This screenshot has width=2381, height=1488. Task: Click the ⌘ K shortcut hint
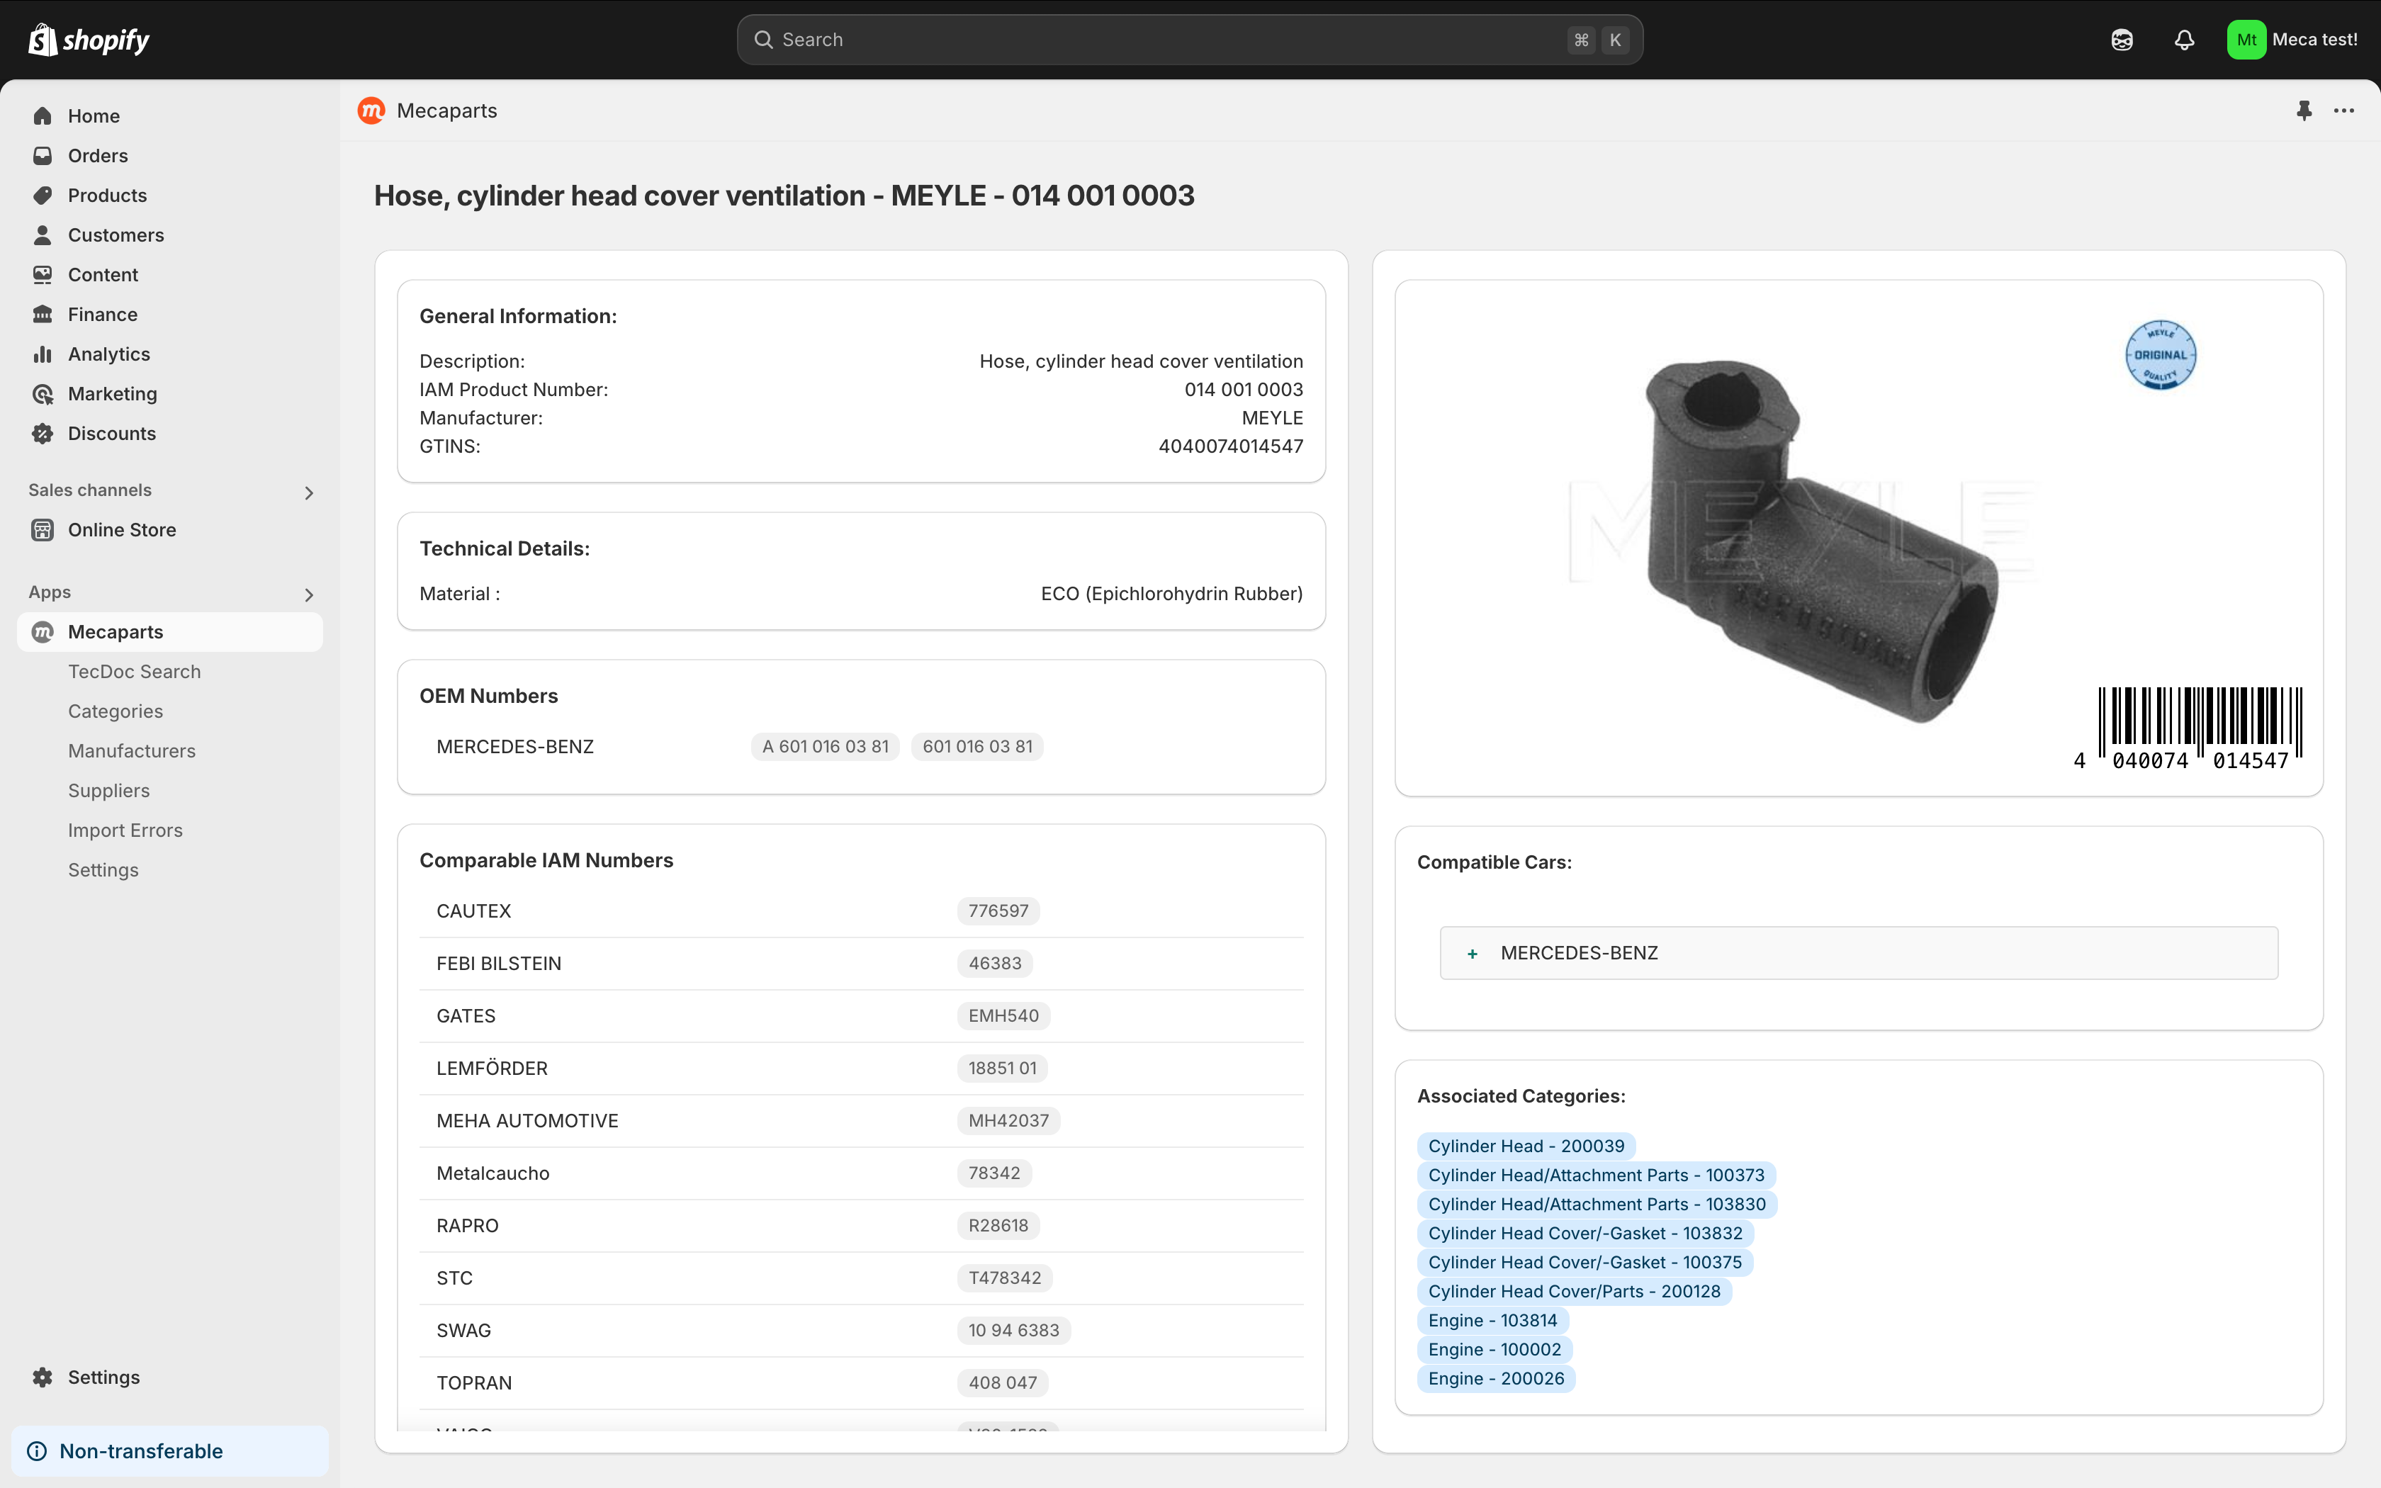click(1598, 40)
